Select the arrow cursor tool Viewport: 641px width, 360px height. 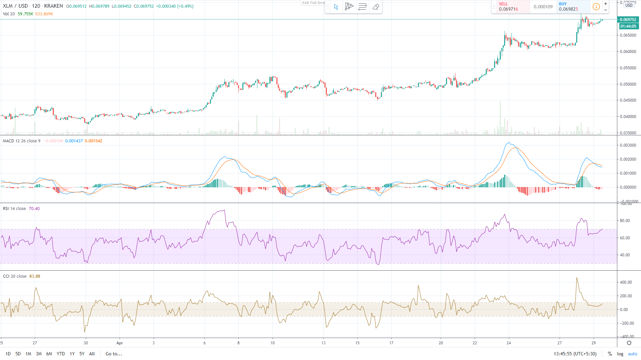click(x=336, y=7)
